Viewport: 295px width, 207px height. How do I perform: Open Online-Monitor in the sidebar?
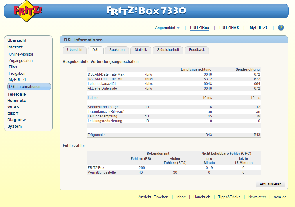[x=21, y=54]
